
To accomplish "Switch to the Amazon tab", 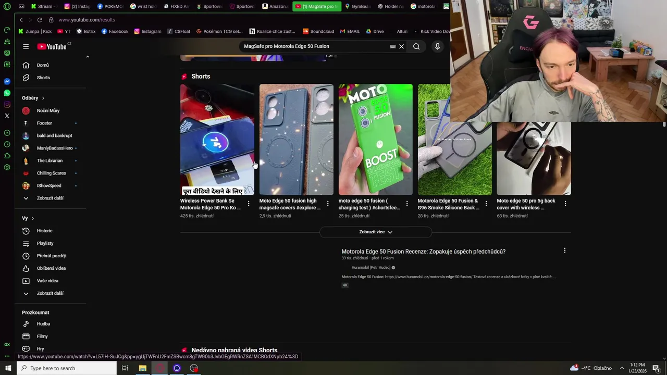I will coord(275,6).
